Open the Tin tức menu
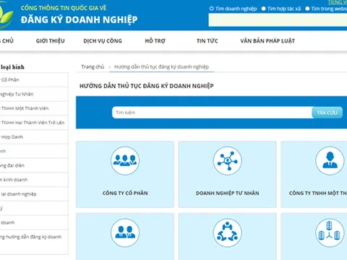347x260 pixels. 207,41
